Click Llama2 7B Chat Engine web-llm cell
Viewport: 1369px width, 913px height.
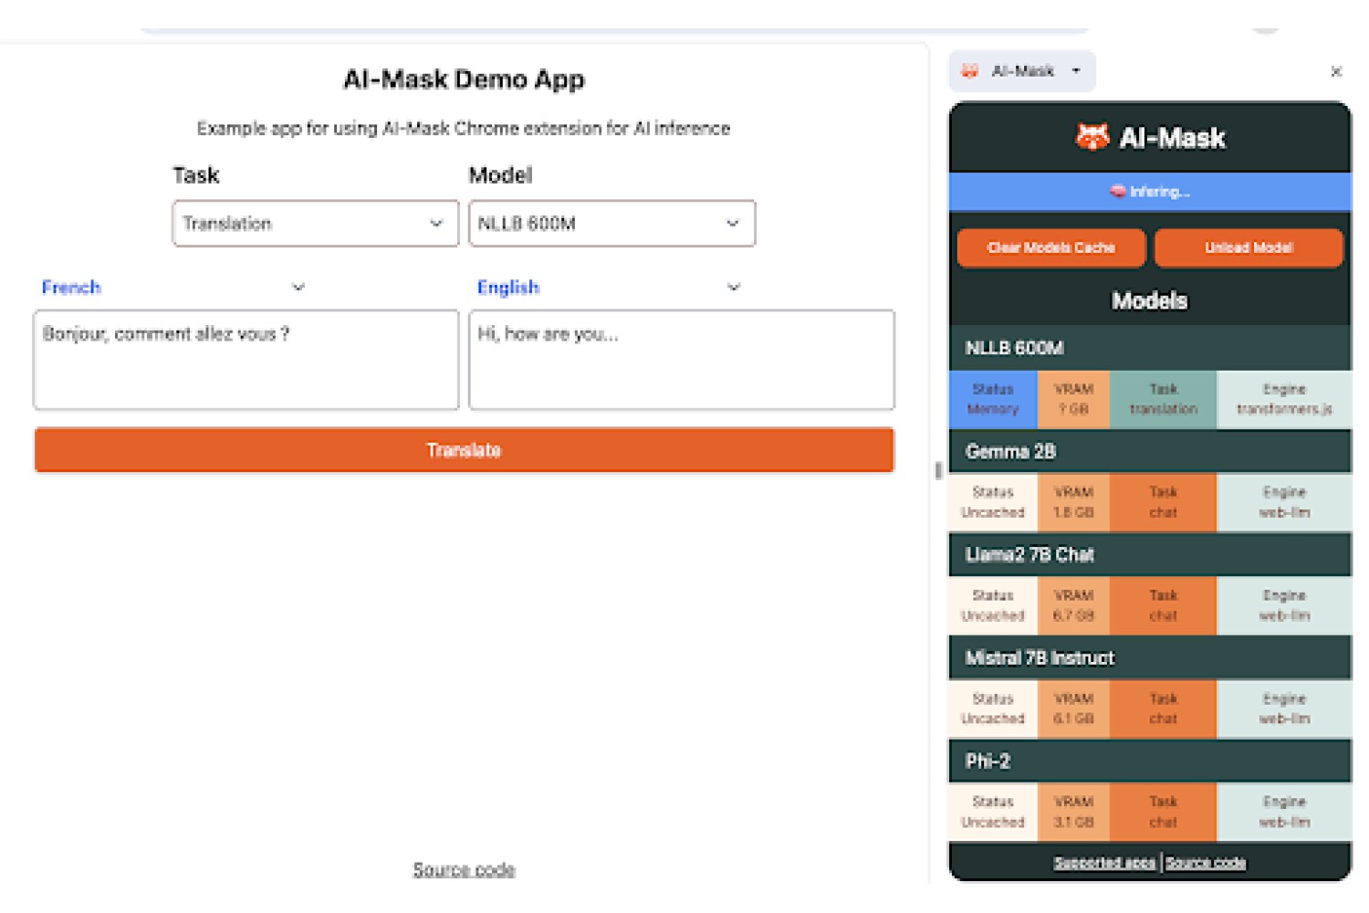tap(1284, 605)
